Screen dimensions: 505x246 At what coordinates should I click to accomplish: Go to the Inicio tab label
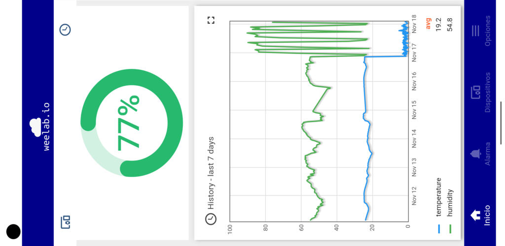point(487,215)
